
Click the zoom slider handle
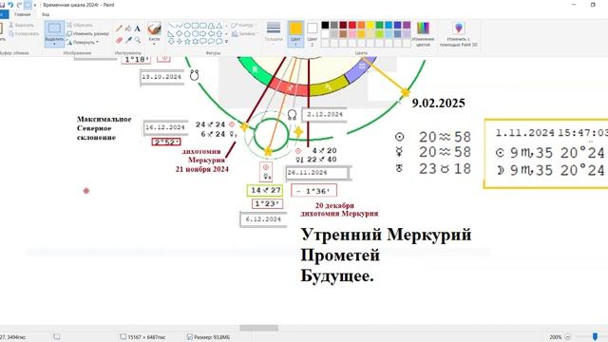tap(596, 337)
